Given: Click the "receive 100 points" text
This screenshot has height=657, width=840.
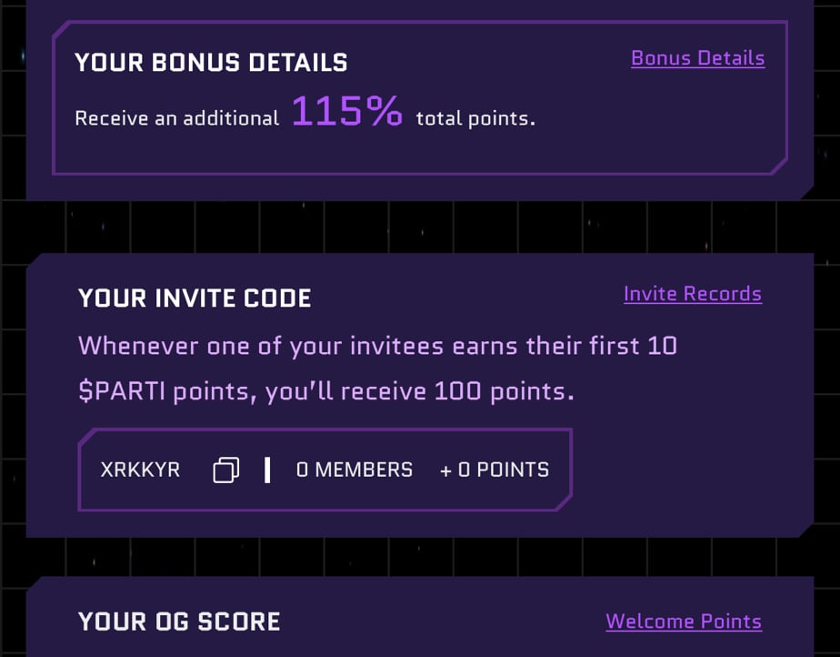Looking at the screenshot, I should pos(457,391).
